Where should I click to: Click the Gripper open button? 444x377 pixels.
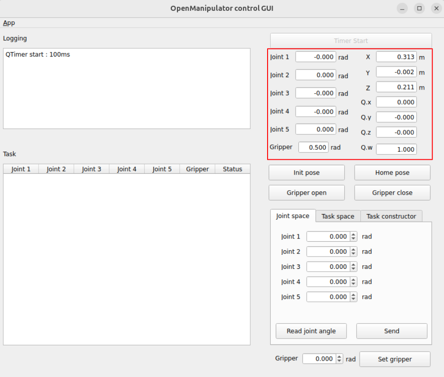click(x=306, y=193)
